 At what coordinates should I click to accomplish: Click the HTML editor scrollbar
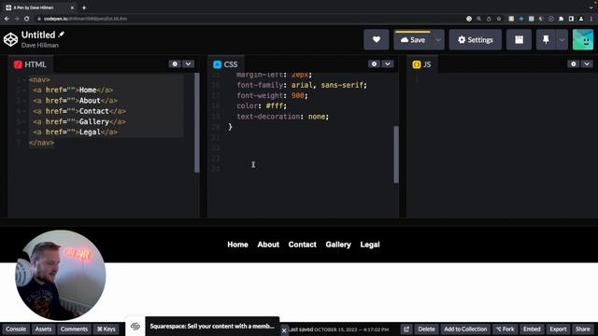(197, 122)
